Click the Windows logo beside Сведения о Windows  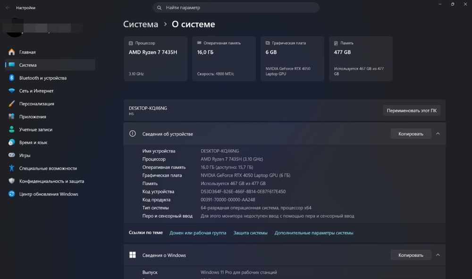(133, 255)
